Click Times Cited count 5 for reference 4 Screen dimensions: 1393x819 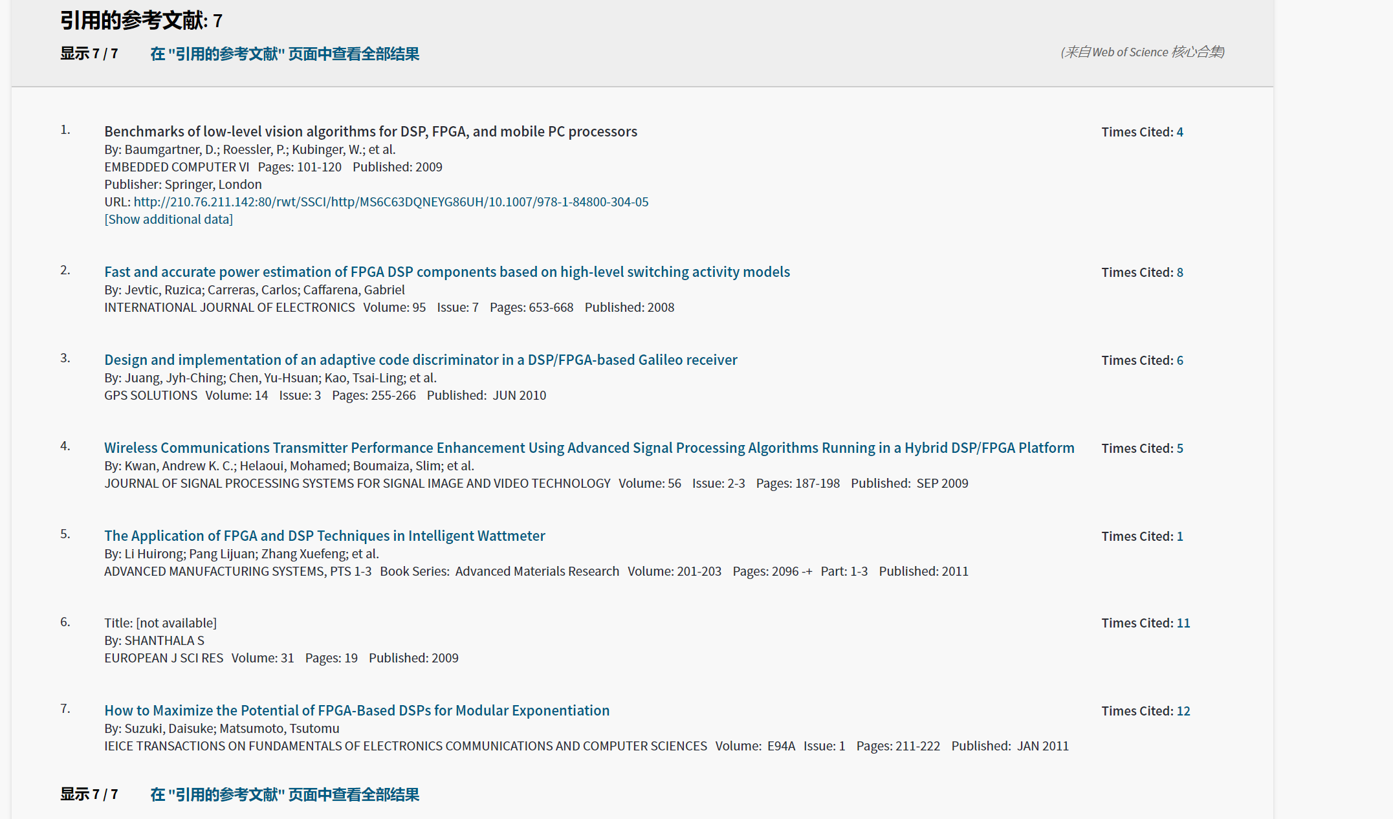tap(1179, 448)
